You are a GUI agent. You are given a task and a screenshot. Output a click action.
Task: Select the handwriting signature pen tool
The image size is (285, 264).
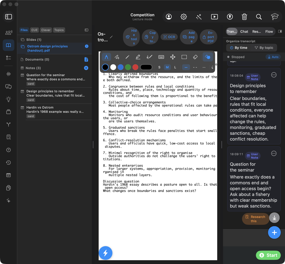[x=149, y=57]
